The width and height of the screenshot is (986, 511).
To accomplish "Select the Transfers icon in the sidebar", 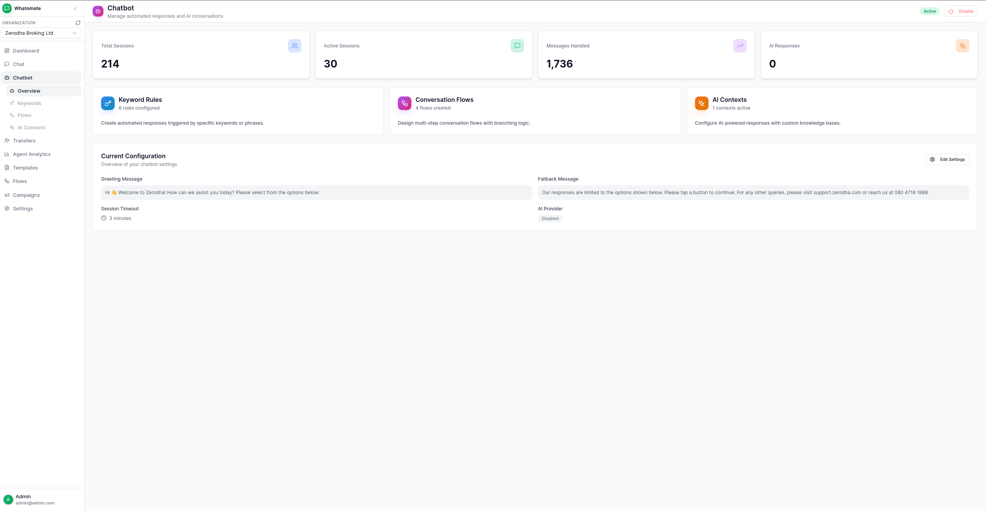I will coord(7,140).
